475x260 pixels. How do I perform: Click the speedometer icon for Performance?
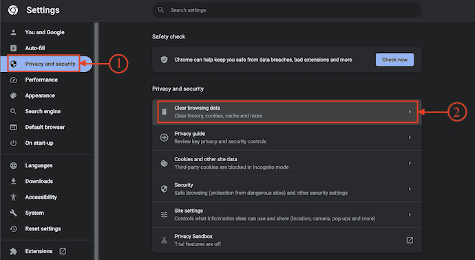pos(13,80)
